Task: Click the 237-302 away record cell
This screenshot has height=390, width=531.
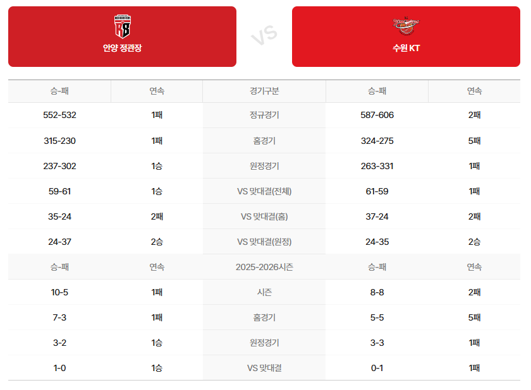Action: [x=59, y=166]
